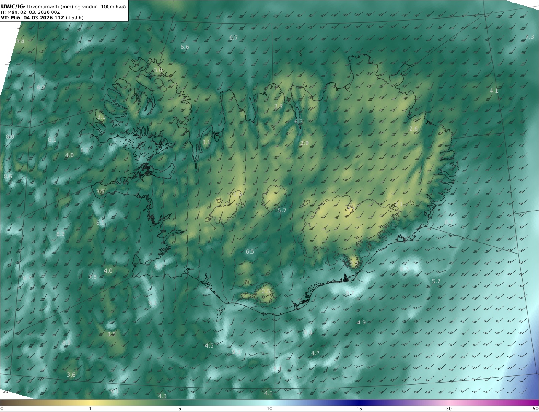539x412 pixels.
Task: Click the map value 6.3
Action: pyautogui.click(x=299, y=122)
